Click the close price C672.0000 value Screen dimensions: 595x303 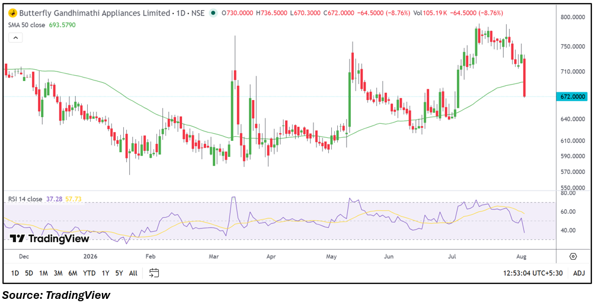coord(339,13)
